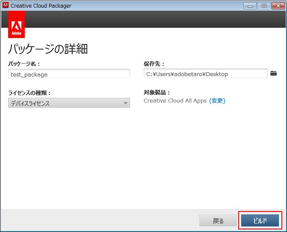Click the パッケージ名： label
The height and width of the screenshot is (232, 287).
(24, 64)
